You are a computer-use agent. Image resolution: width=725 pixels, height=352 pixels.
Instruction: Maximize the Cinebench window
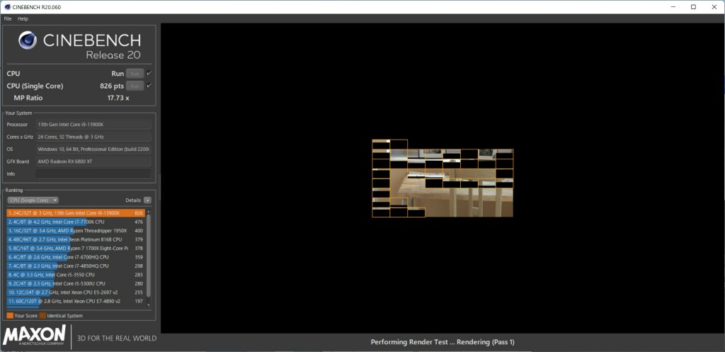click(693, 7)
